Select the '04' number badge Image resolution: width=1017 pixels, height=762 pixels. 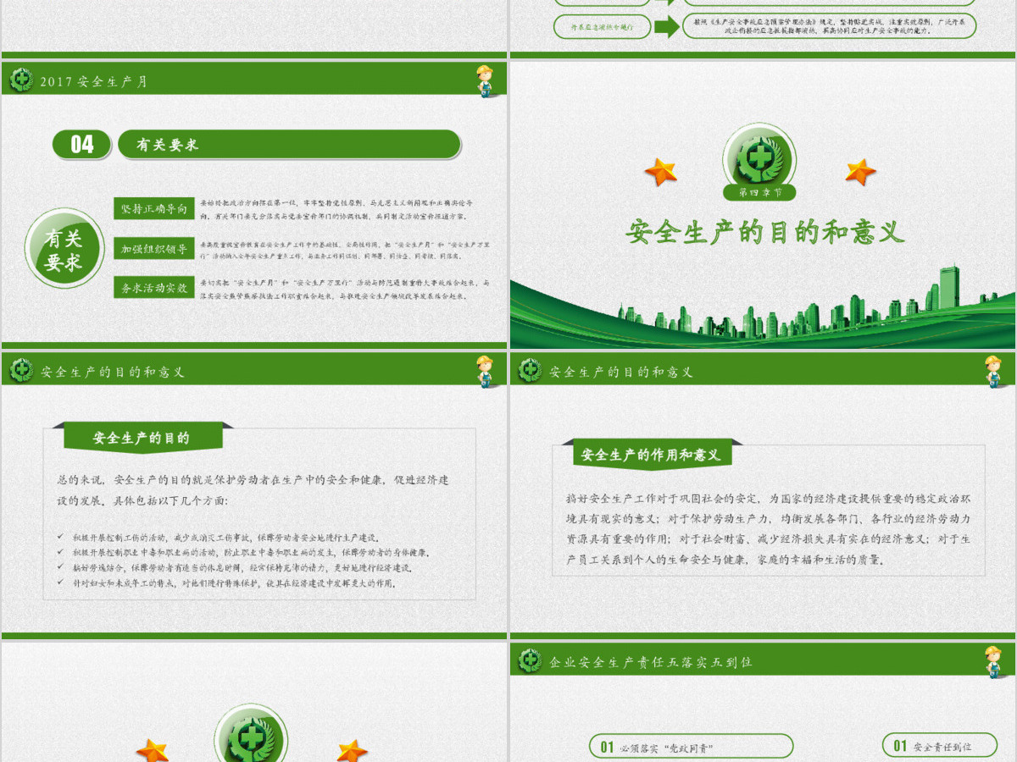[x=82, y=144]
